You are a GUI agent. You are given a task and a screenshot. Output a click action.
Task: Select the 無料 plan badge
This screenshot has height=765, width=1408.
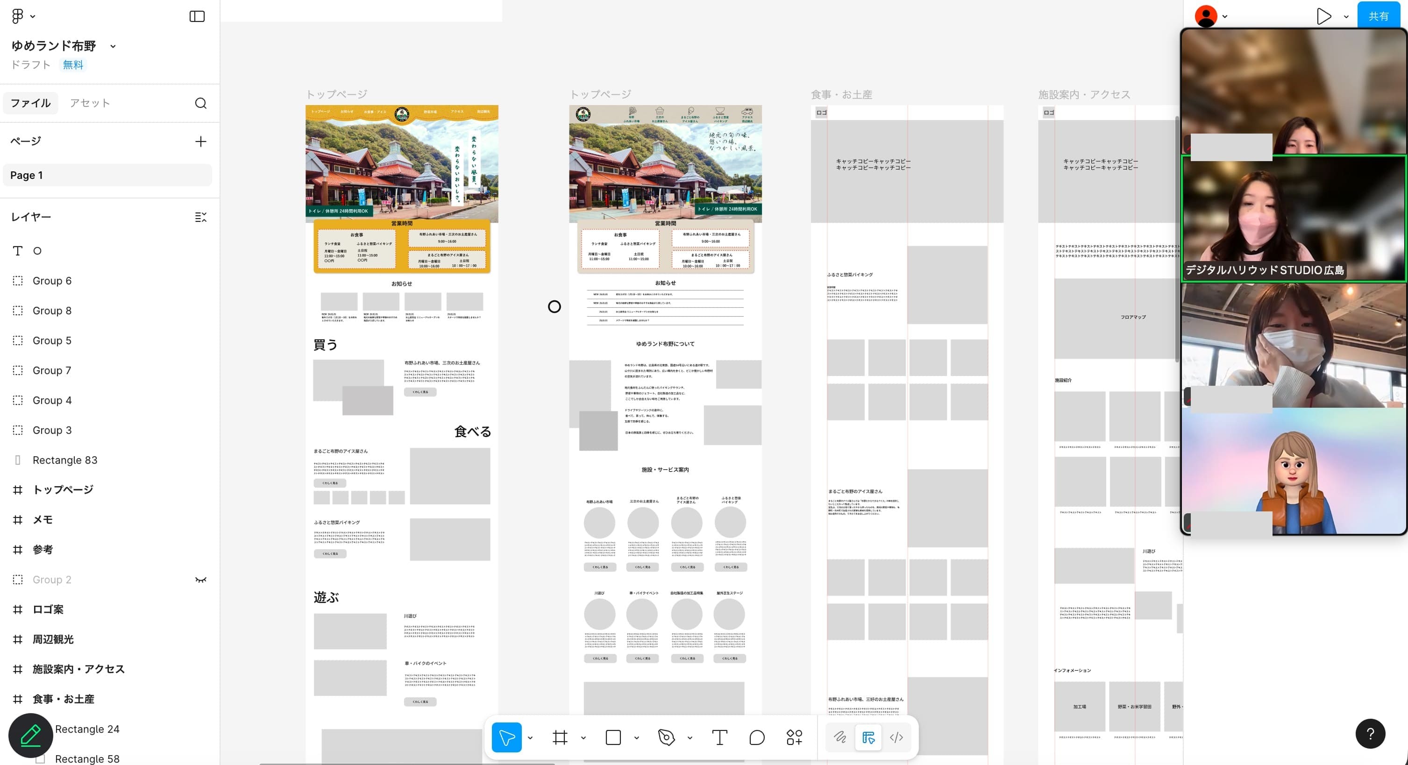(73, 65)
